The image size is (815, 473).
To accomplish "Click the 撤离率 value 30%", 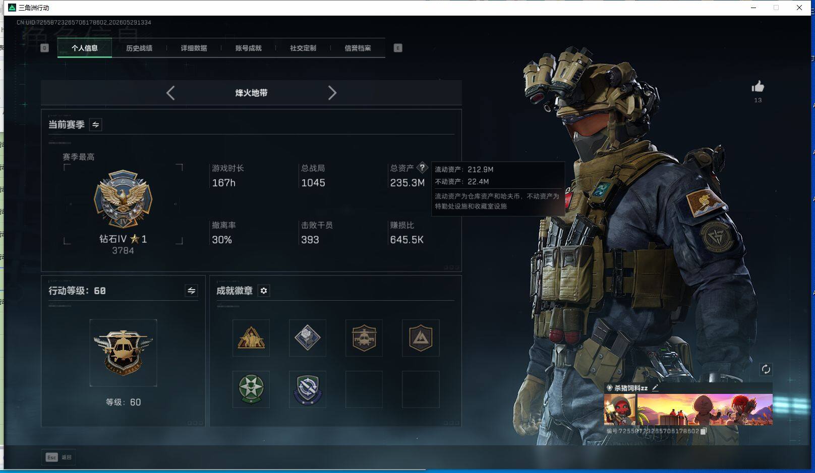I will click(x=222, y=240).
